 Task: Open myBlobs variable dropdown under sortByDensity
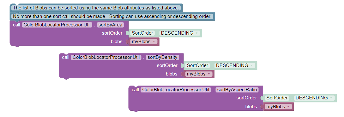click(199, 74)
